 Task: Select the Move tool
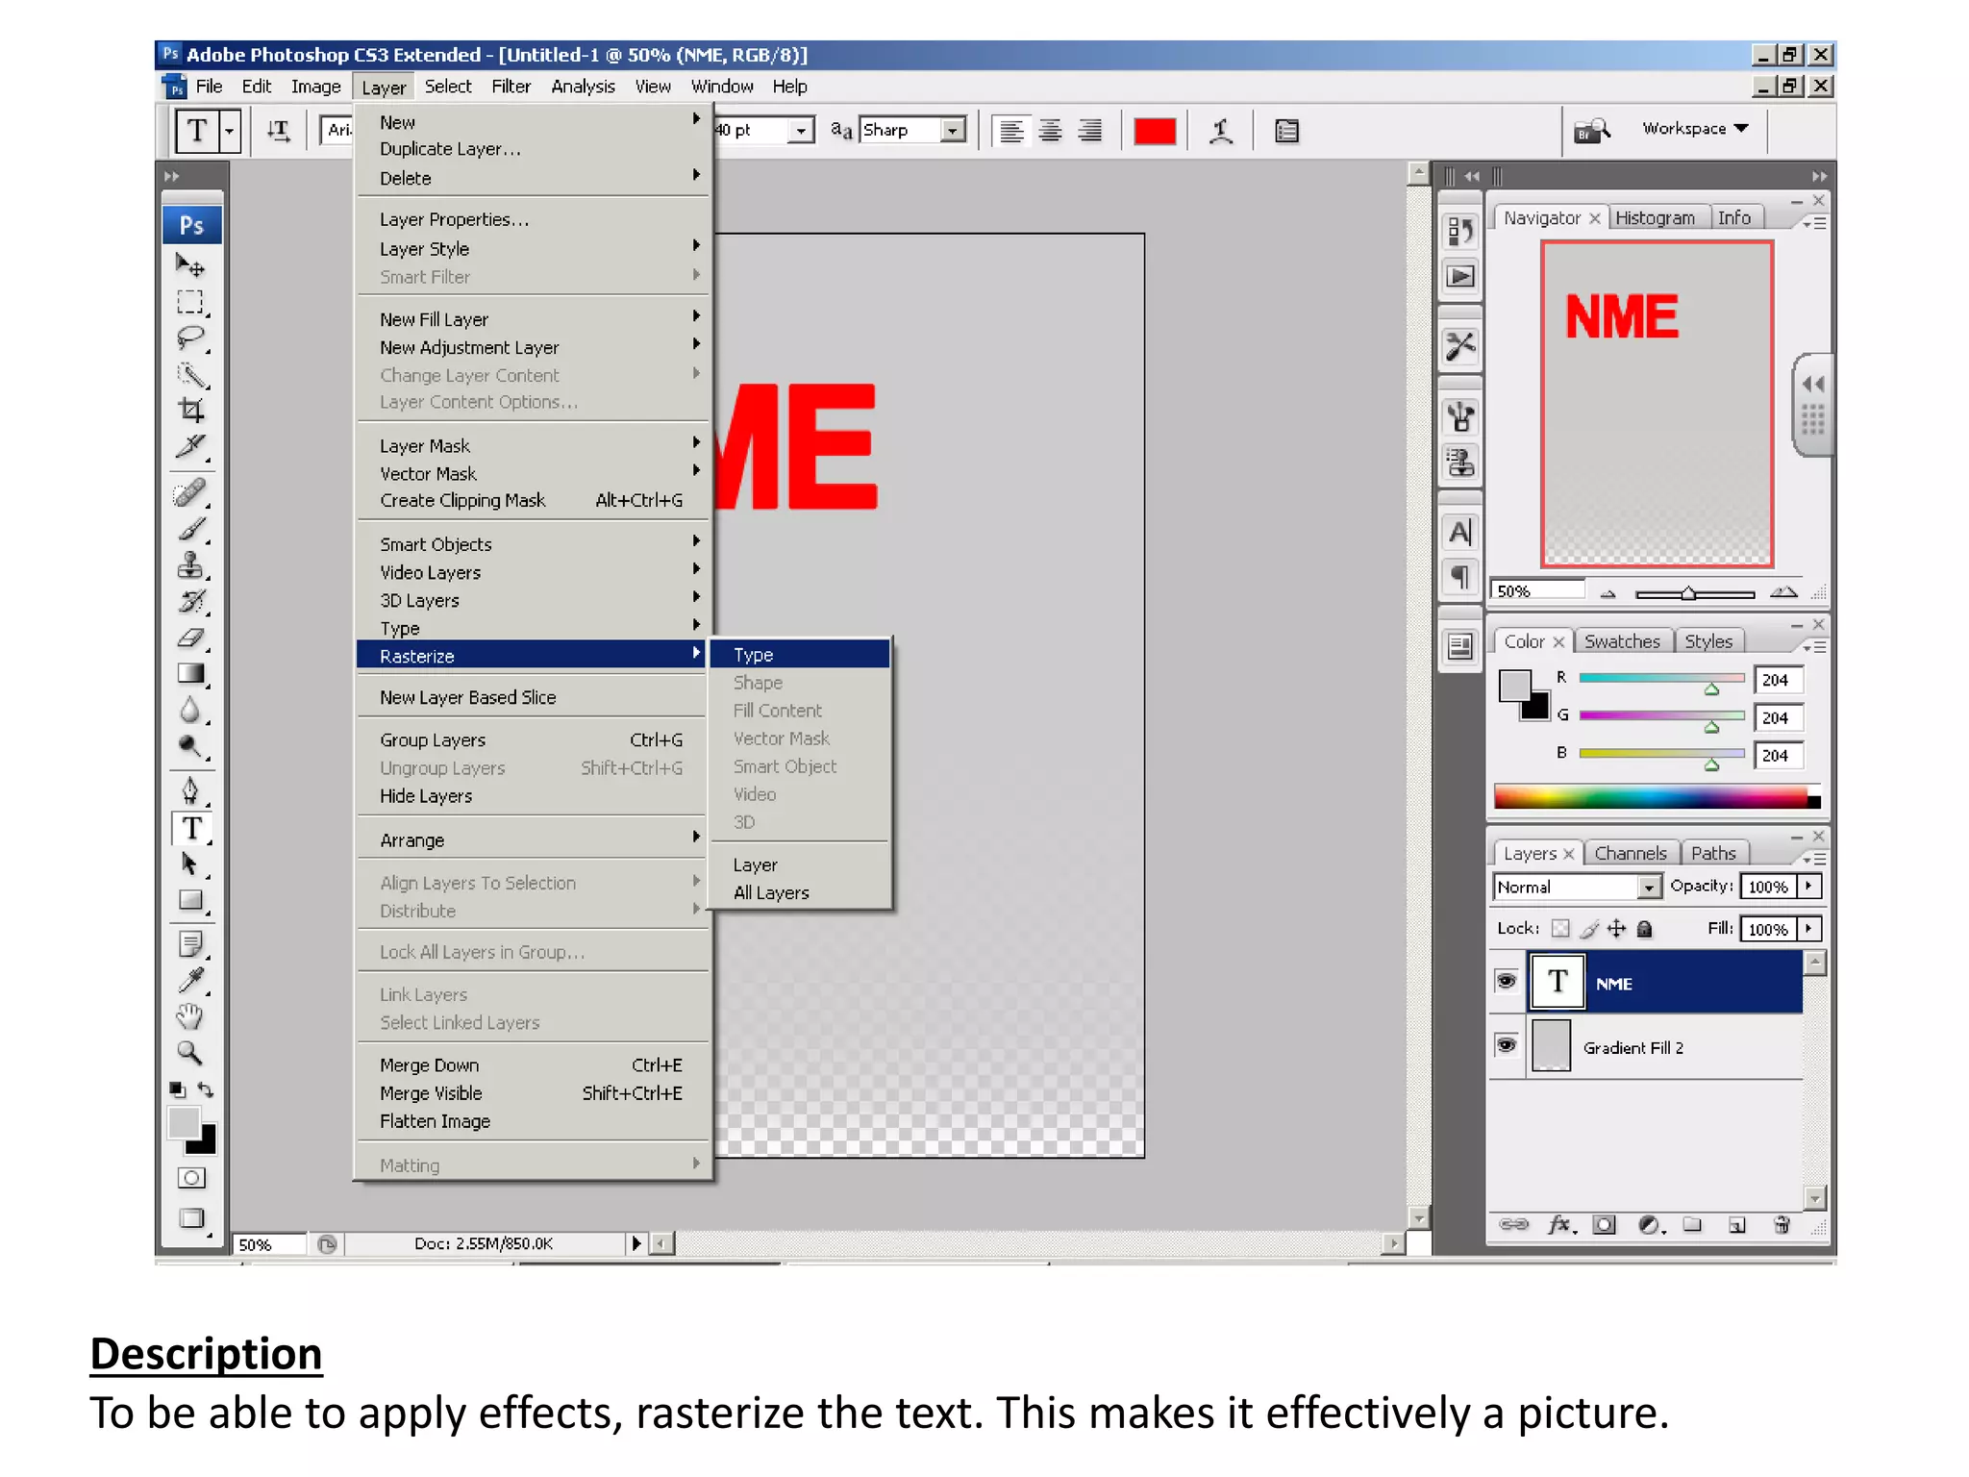tap(191, 264)
